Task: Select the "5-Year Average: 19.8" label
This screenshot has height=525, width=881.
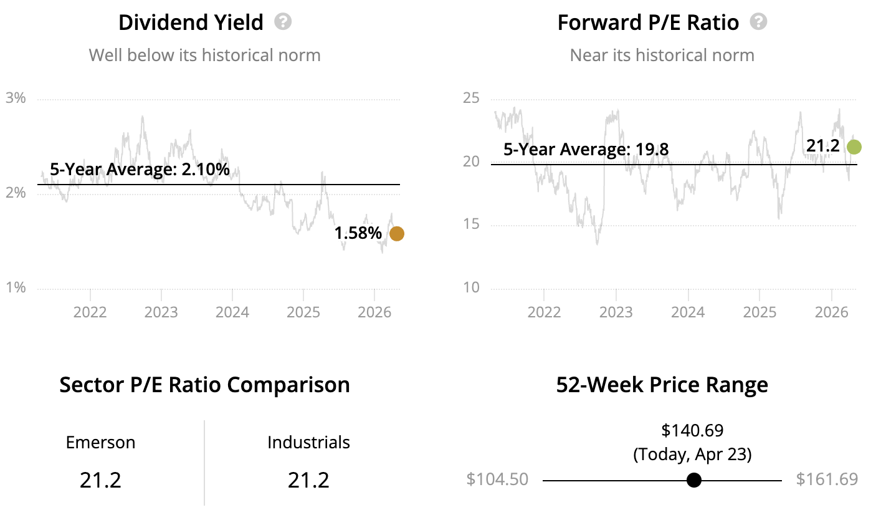Action: 586,149
